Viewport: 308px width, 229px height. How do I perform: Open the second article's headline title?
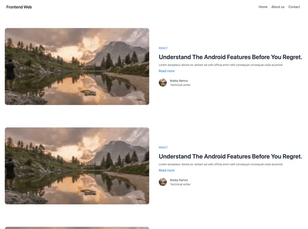click(x=230, y=157)
